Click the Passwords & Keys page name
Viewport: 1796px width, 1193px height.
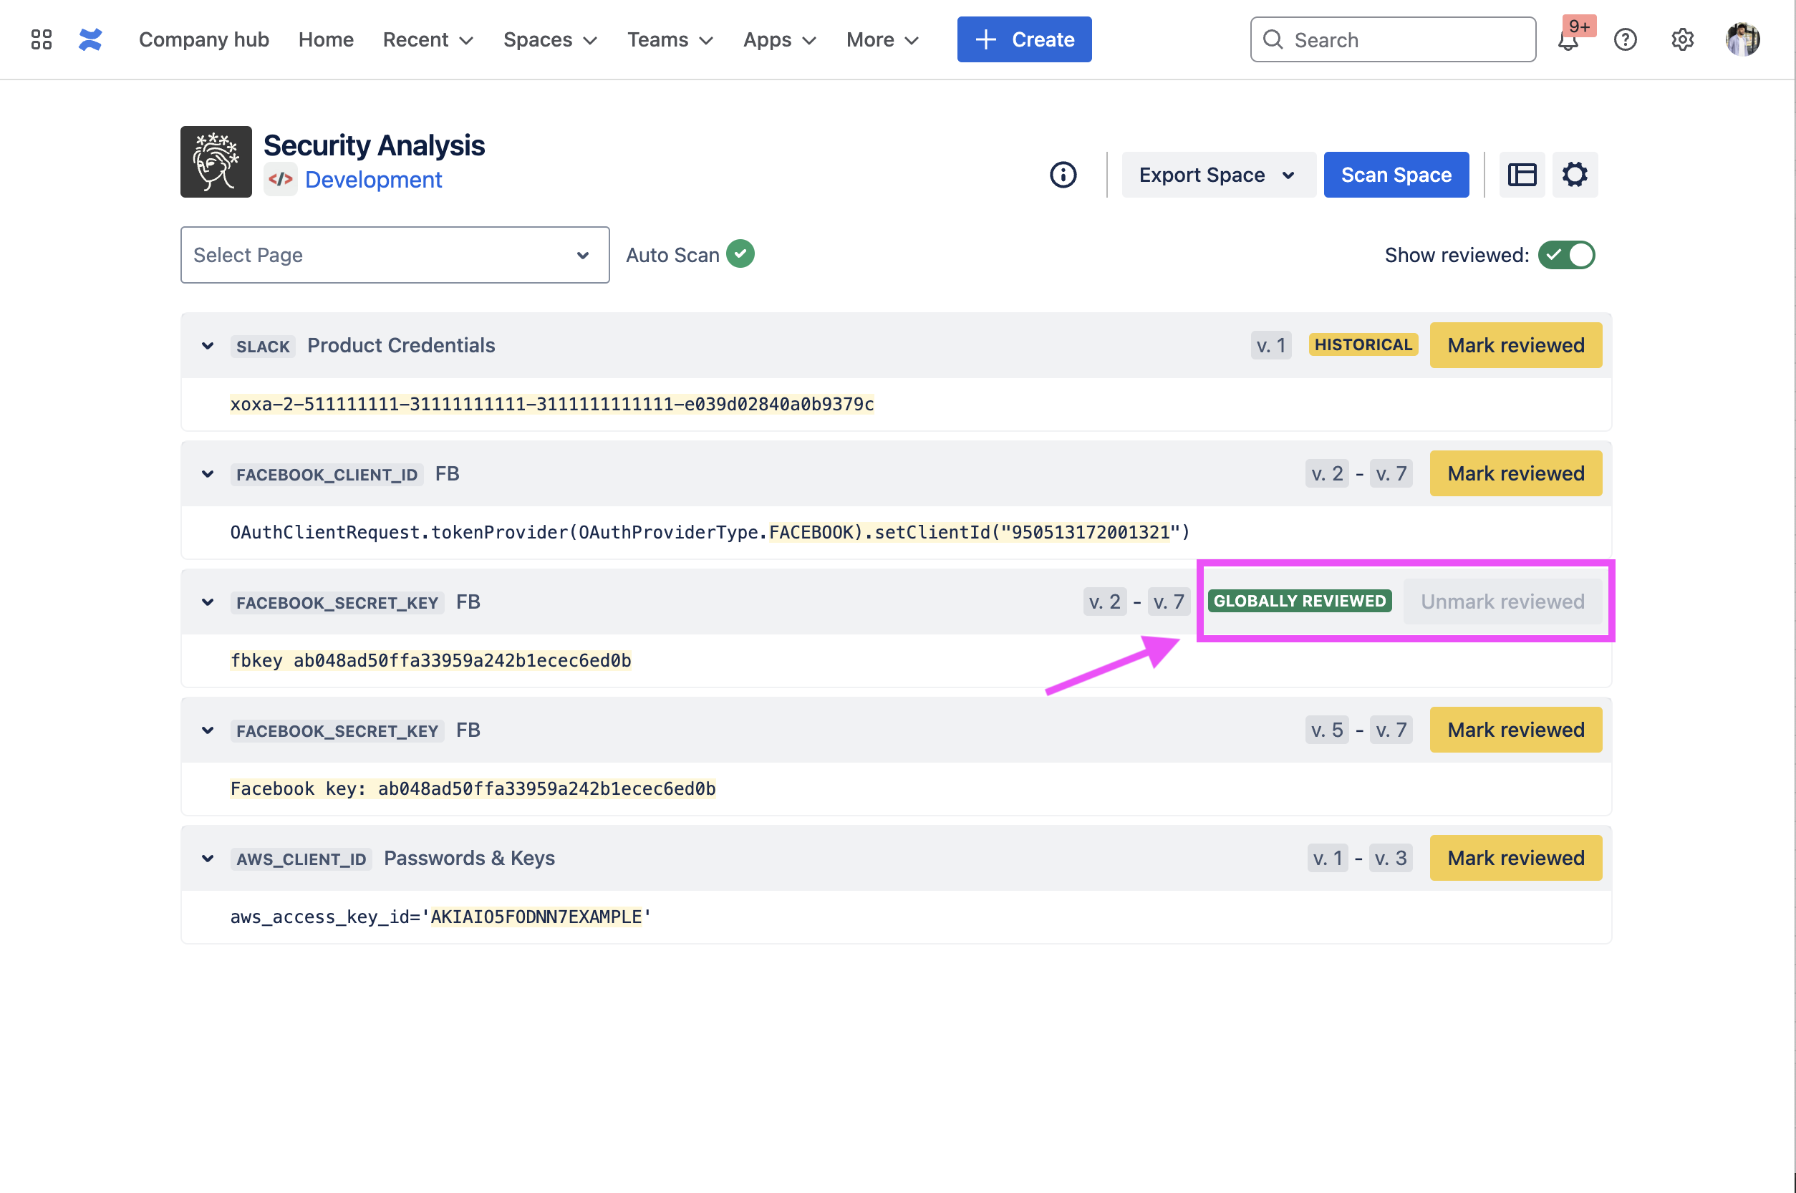point(469,858)
